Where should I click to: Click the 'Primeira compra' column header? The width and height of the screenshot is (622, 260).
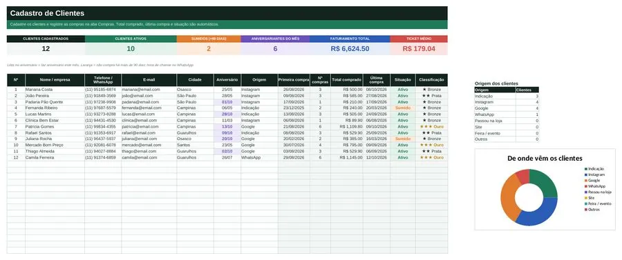click(294, 80)
